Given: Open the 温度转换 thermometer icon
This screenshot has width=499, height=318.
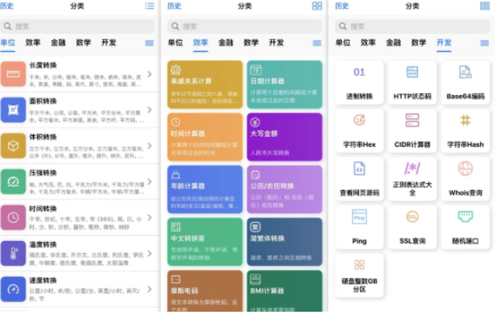Looking at the screenshot, I should coord(13,254).
